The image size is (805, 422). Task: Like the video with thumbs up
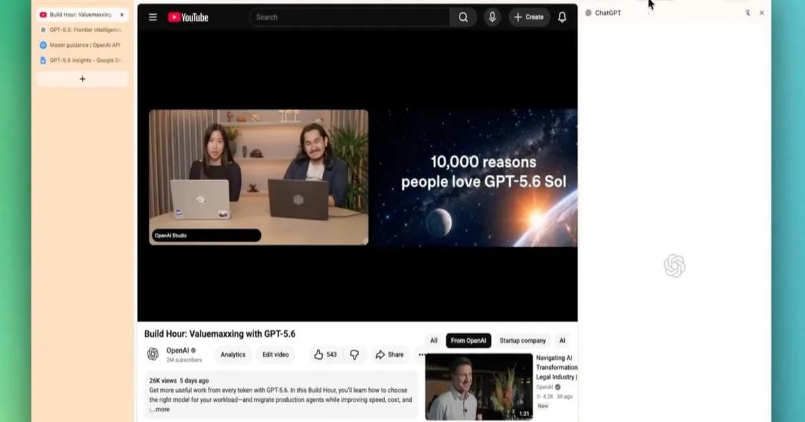(325, 354)
